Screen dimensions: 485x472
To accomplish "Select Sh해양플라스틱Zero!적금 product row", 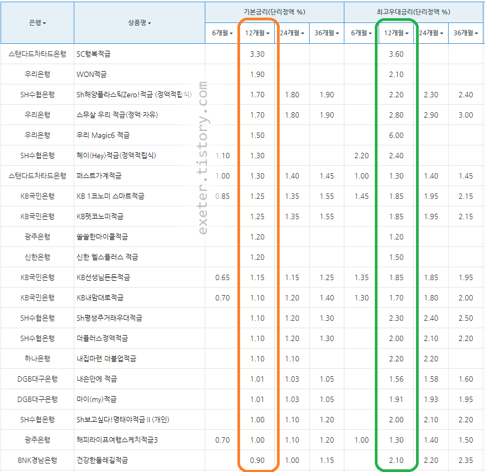I will coord(134,95).
